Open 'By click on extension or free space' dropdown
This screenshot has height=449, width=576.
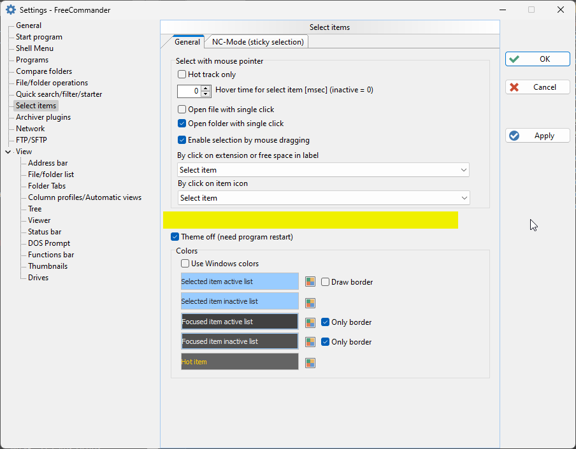click(x=323, y=170)
